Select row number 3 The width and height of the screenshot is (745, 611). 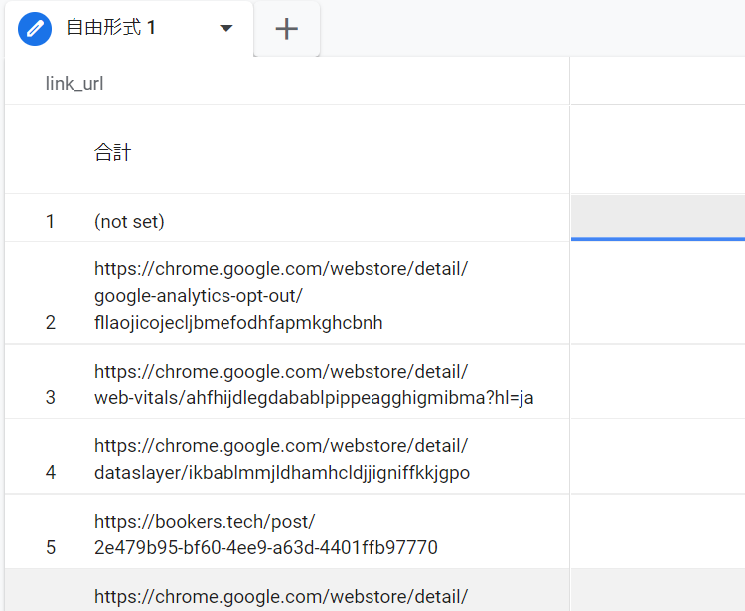click(x=50, y=397)
